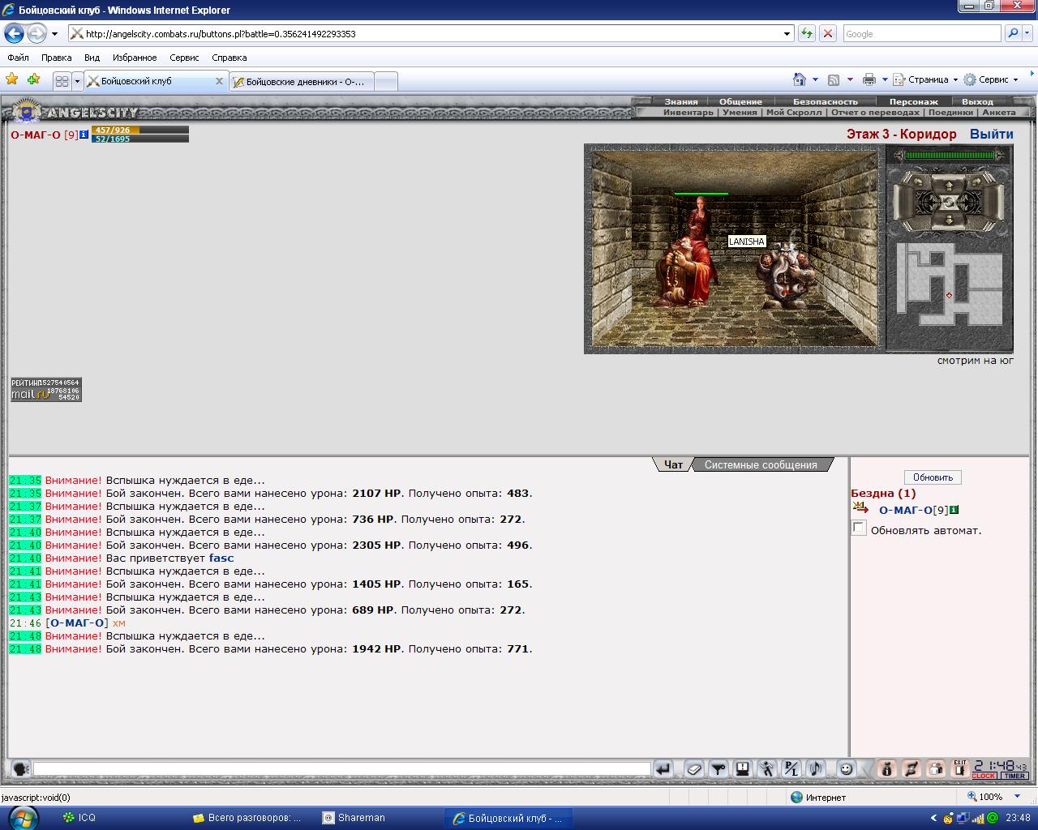This screenshot has width=1038, height=830.
Task: Click private message icon beside О-МАГ-О in list
Action: [860, 508]
